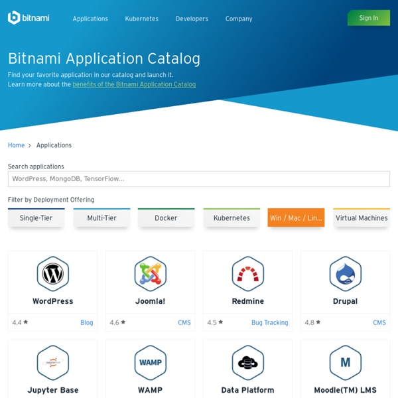Expand the Developers menu in header
The width and height of the screenshot is (398, 398).
[x=192, y=19]
